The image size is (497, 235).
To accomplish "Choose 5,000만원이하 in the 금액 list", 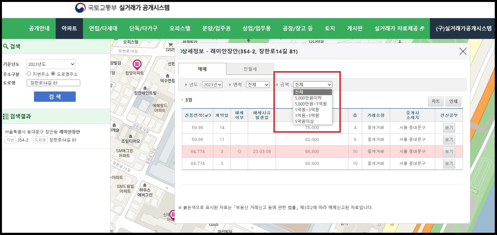I will (312, 98).
